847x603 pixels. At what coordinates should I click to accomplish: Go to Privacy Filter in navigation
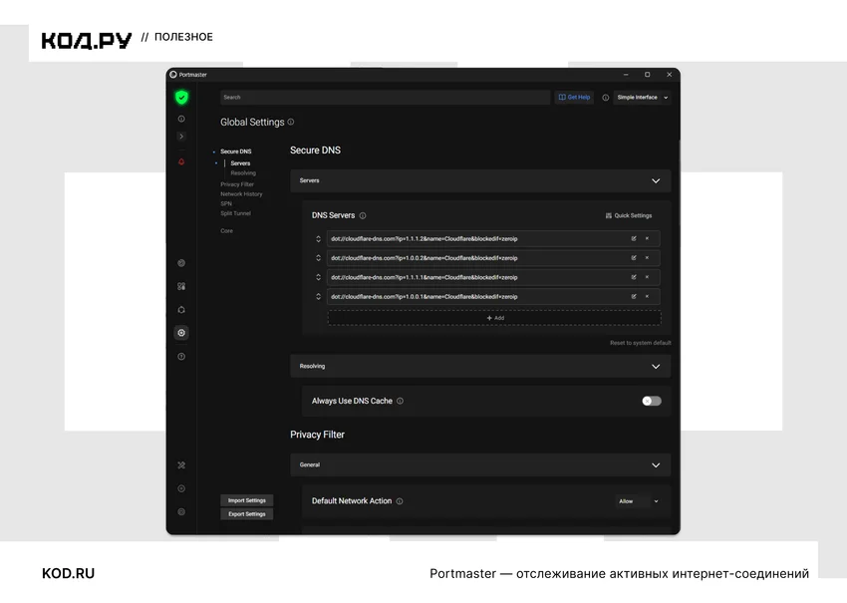pos(236,184)
